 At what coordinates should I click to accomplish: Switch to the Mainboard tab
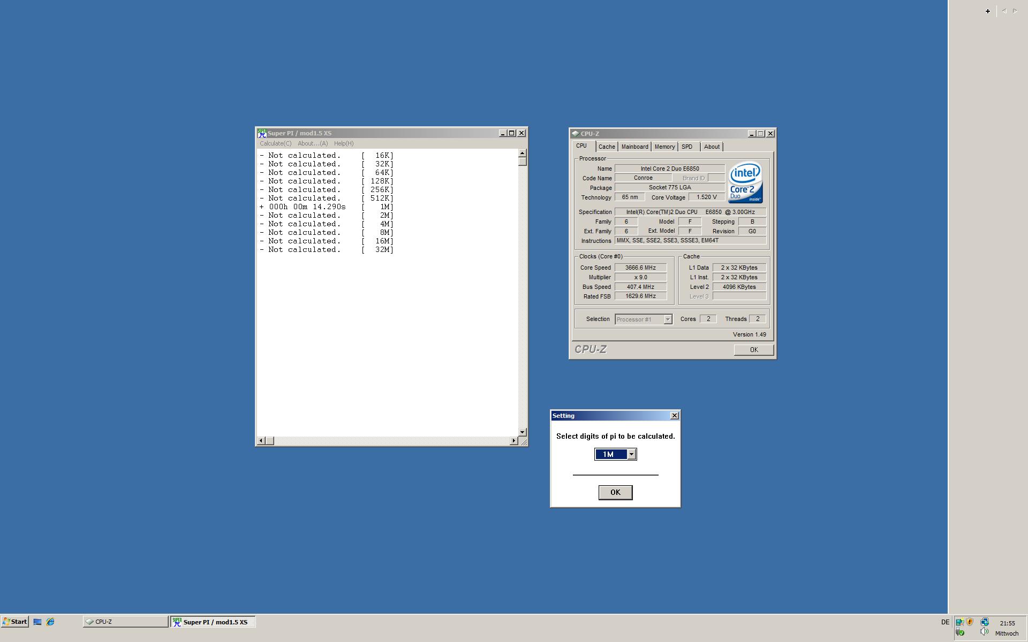(634, 147)
